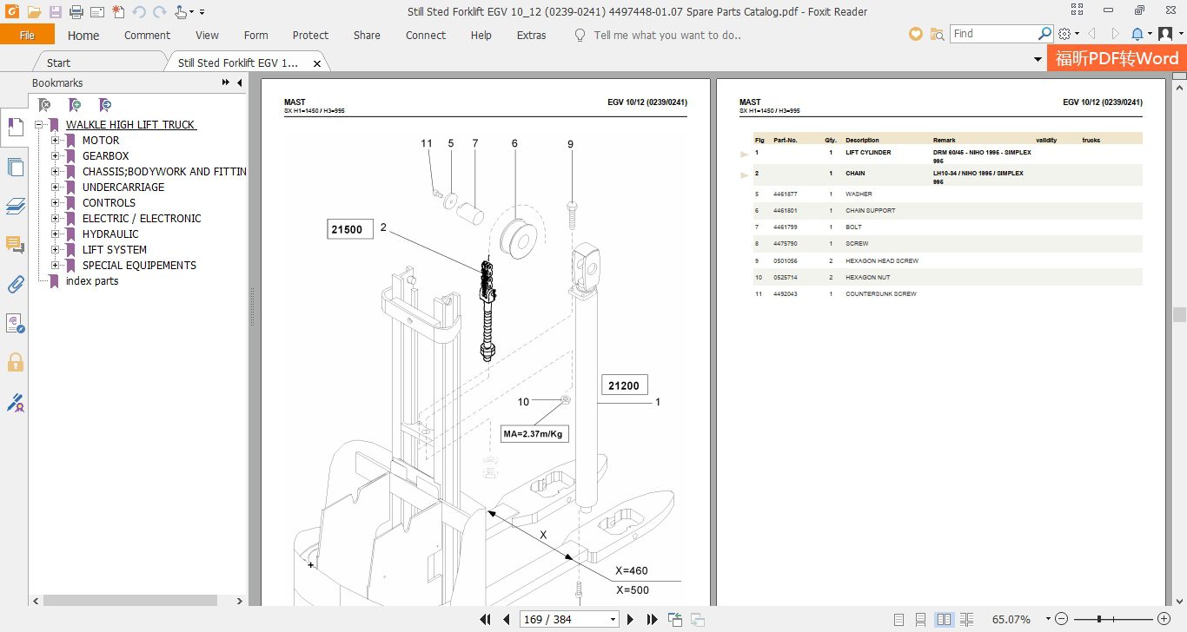The width and height of the screenshot is (1187, 632).
Task: Open the Comments panel icon
Action: [x=15, y=245]
